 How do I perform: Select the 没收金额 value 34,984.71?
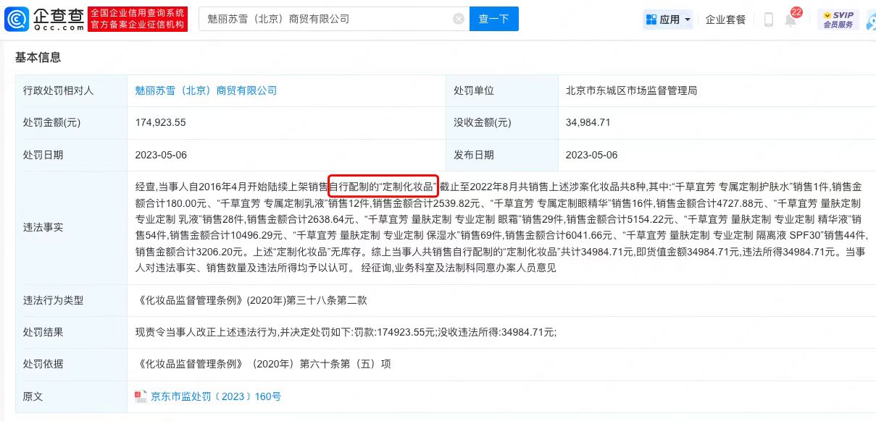[x=588, y=123]
